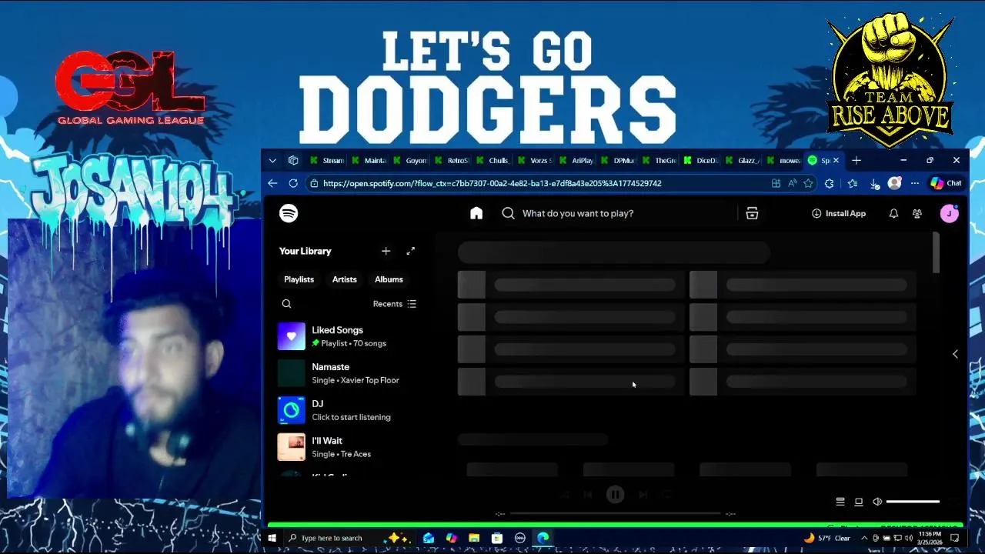
Task: Open browser workspaces icon
Action: [x=293, y=160]
